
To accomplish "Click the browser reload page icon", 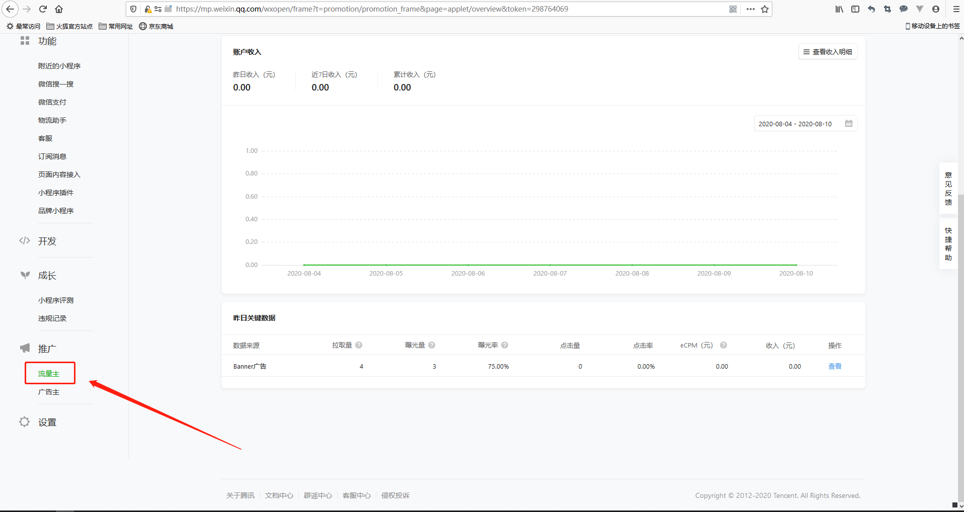I will coord(43,9).
